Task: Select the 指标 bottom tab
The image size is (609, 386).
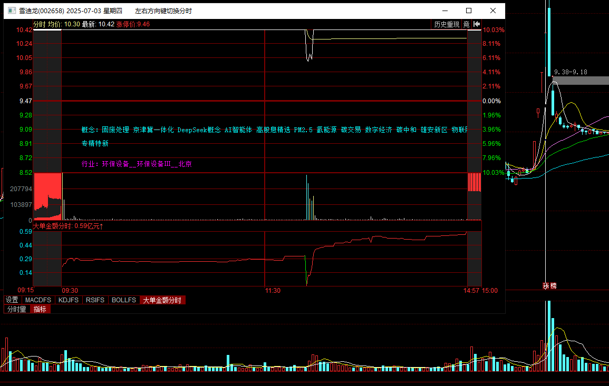Action: (40, 309)
